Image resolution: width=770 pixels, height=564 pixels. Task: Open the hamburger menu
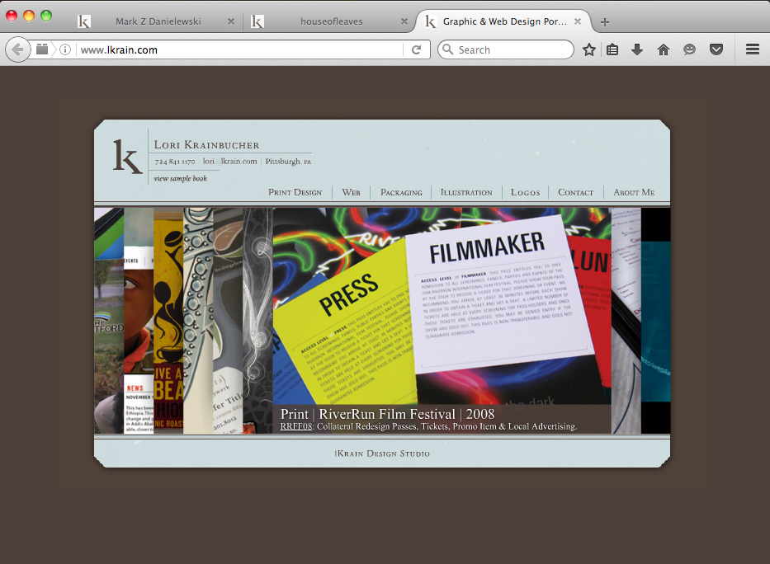click(x=752, y=49)
